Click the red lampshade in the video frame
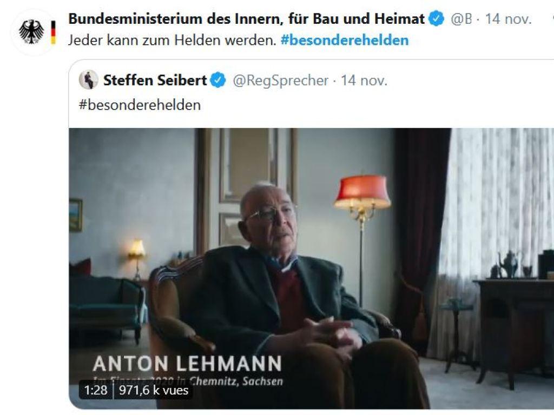This screenshot has width=554, height=415. tap(362, 191)
